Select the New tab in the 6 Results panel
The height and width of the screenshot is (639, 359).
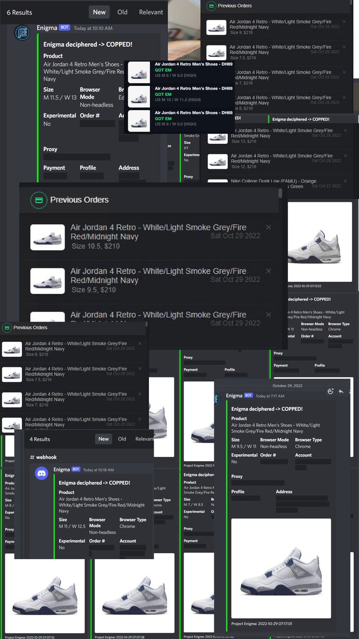99,12
